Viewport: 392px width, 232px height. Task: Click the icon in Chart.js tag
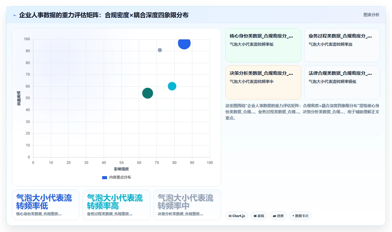coord(230,216)
